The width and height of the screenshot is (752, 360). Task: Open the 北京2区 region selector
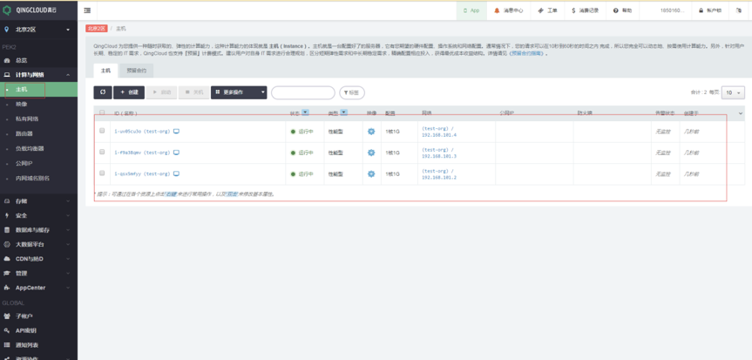coord(38,30)
